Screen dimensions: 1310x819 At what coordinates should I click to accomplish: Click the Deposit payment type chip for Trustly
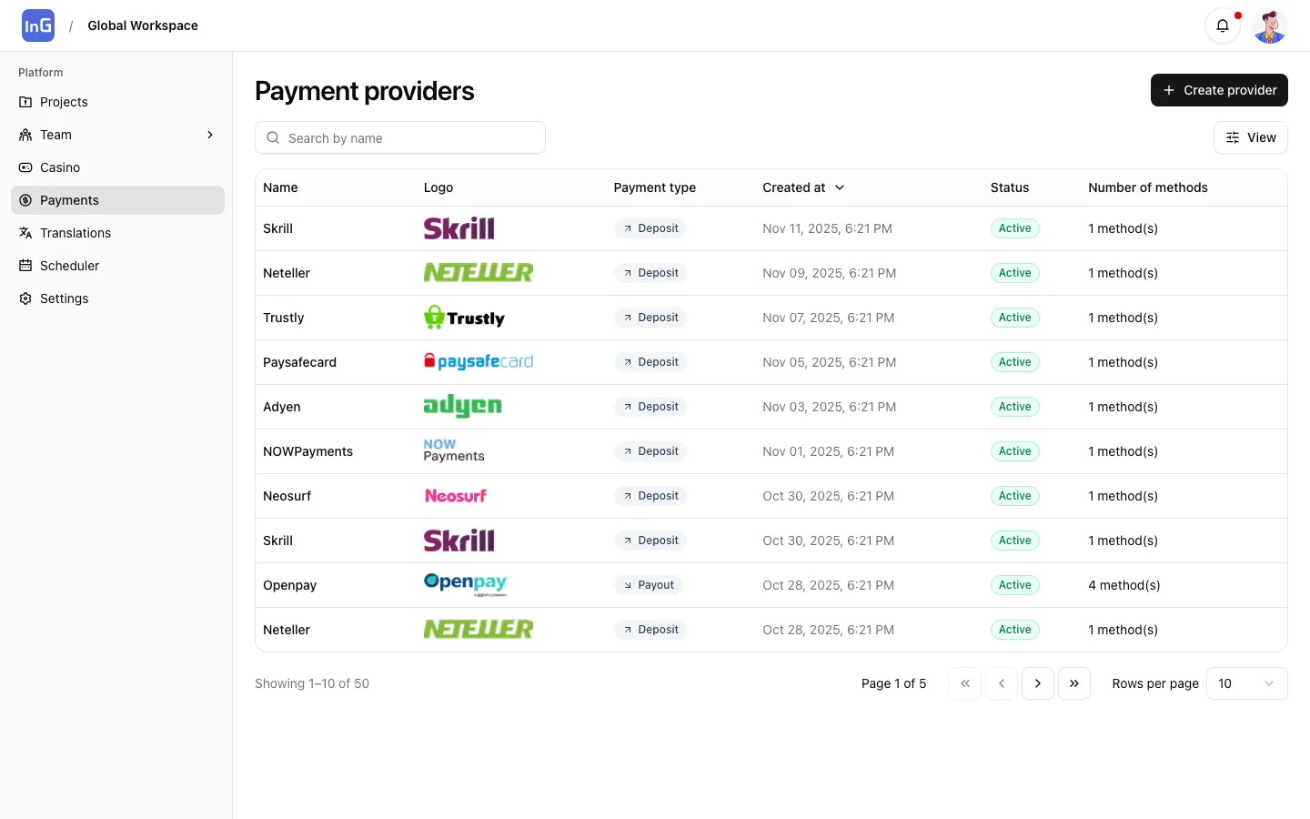(650, 318)
